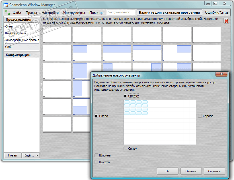The height and width of the screenshot is (180, 234).
Task: Open the Помощь menu
Action: point(96,13)
